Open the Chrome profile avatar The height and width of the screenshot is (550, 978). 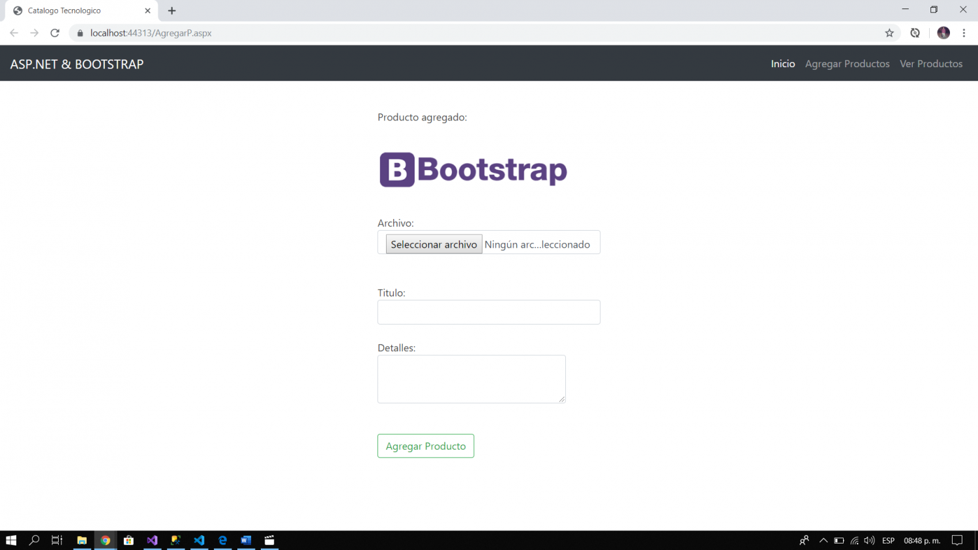coord(943,33)
